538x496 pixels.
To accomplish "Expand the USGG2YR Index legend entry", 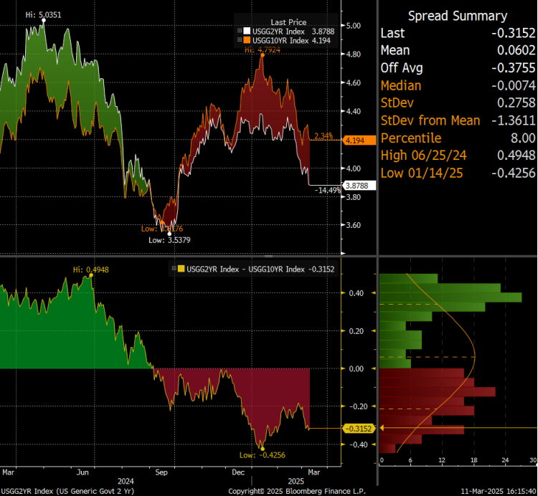I will (x=240, y=32).
